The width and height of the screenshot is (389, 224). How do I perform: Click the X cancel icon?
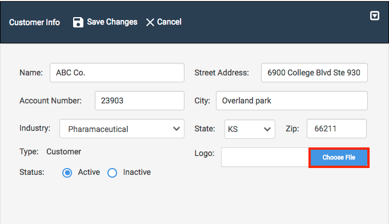pos(150,22)
